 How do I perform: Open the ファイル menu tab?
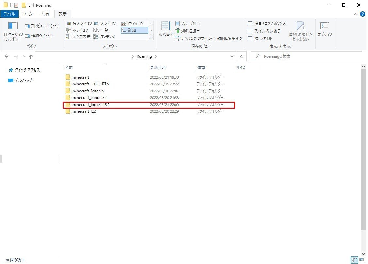click(x=9, y=14)
